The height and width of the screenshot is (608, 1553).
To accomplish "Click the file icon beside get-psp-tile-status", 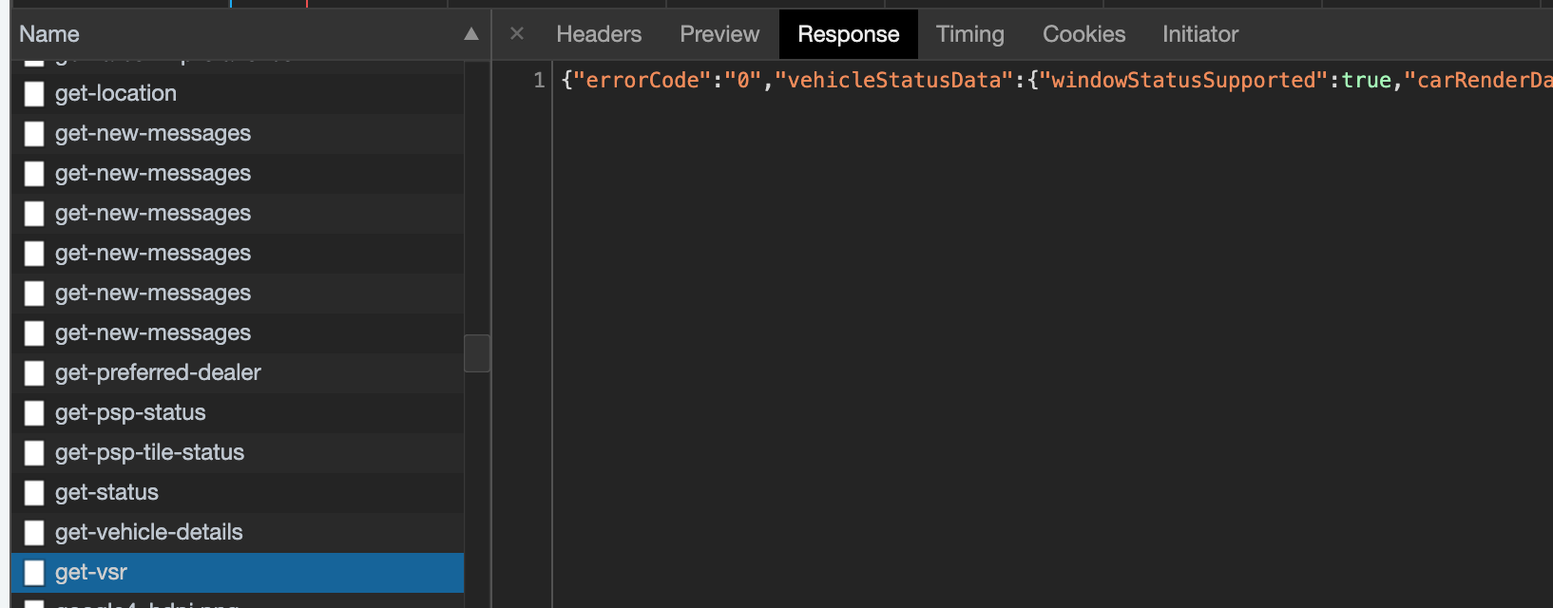I will [x=34, y=453].
